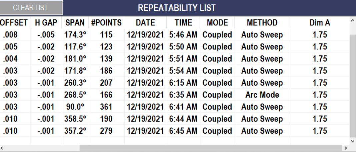
Task: Click the horizontal scrollbar right arrow
Action: pos(346,148)
